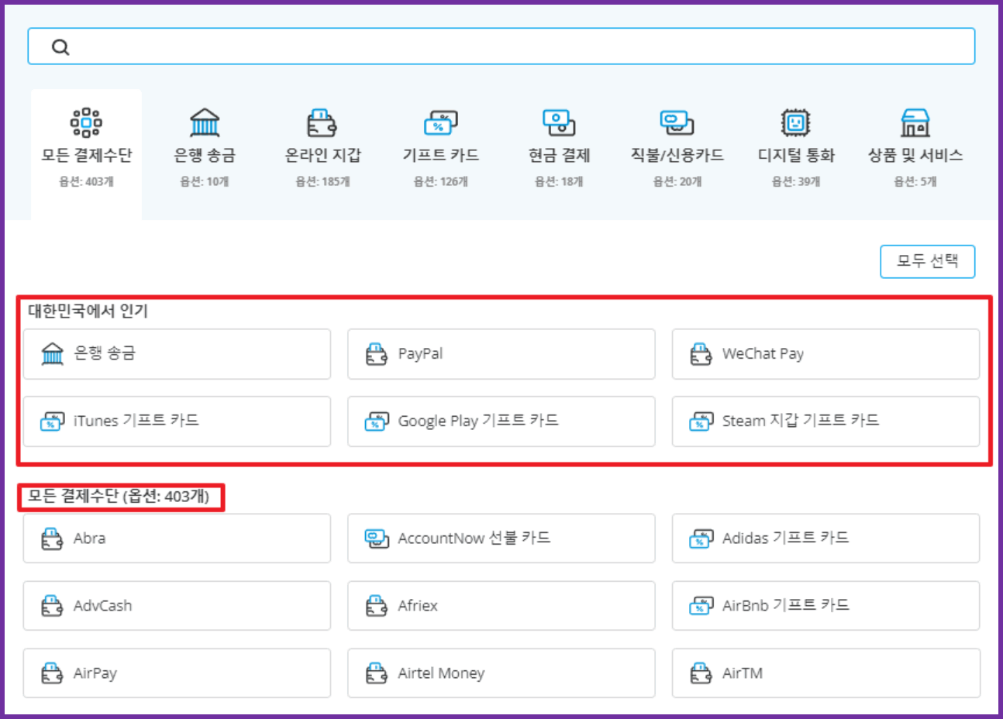Click the 모든 결제수단 grid icon
The image size is (1003, 719).
pyautogui.click(x=86, y=122)
